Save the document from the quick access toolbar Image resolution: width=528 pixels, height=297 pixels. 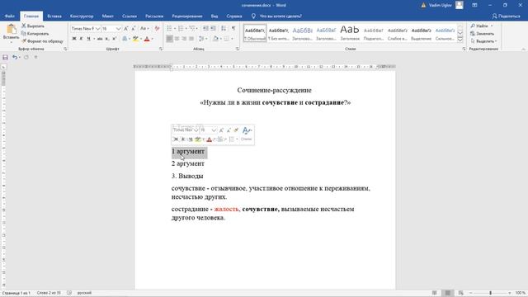(x=5, y=57)
